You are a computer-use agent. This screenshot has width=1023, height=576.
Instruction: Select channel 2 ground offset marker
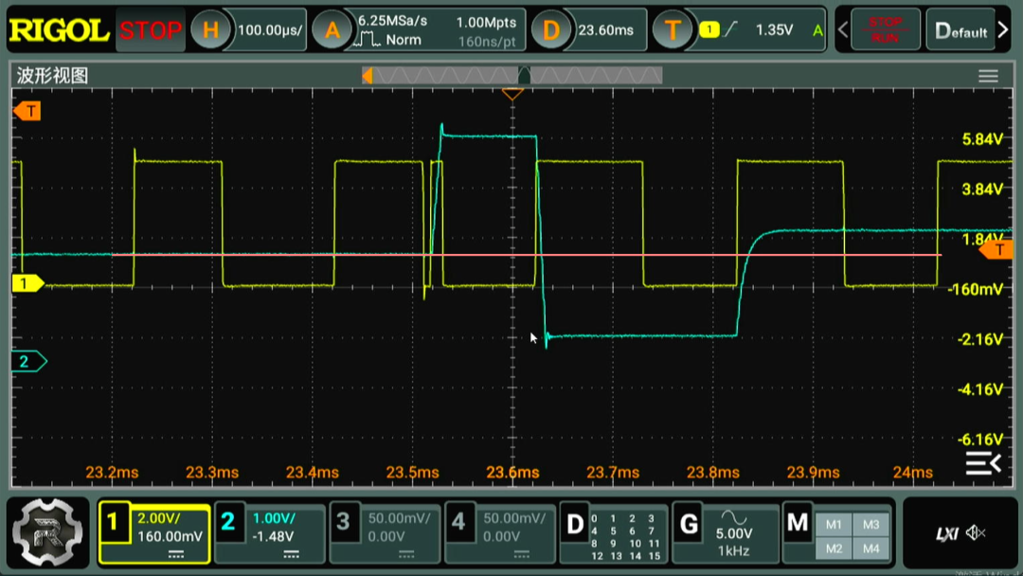click(x=28, y=361)
